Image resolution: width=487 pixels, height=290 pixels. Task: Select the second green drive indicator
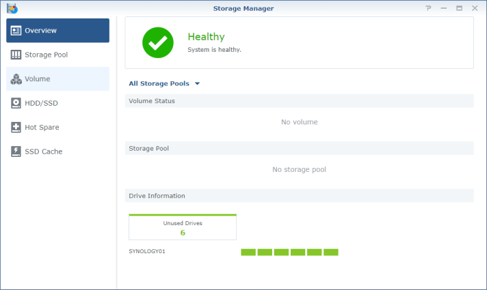click(x=265, y=252)
